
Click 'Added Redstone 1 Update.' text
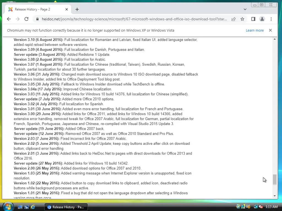(89, 55)
